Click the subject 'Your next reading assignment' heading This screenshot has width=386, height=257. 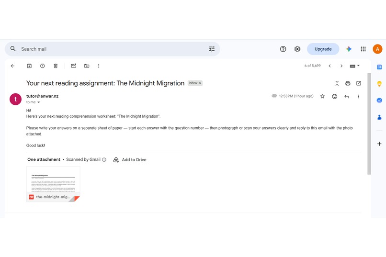[x=105, y=83]
